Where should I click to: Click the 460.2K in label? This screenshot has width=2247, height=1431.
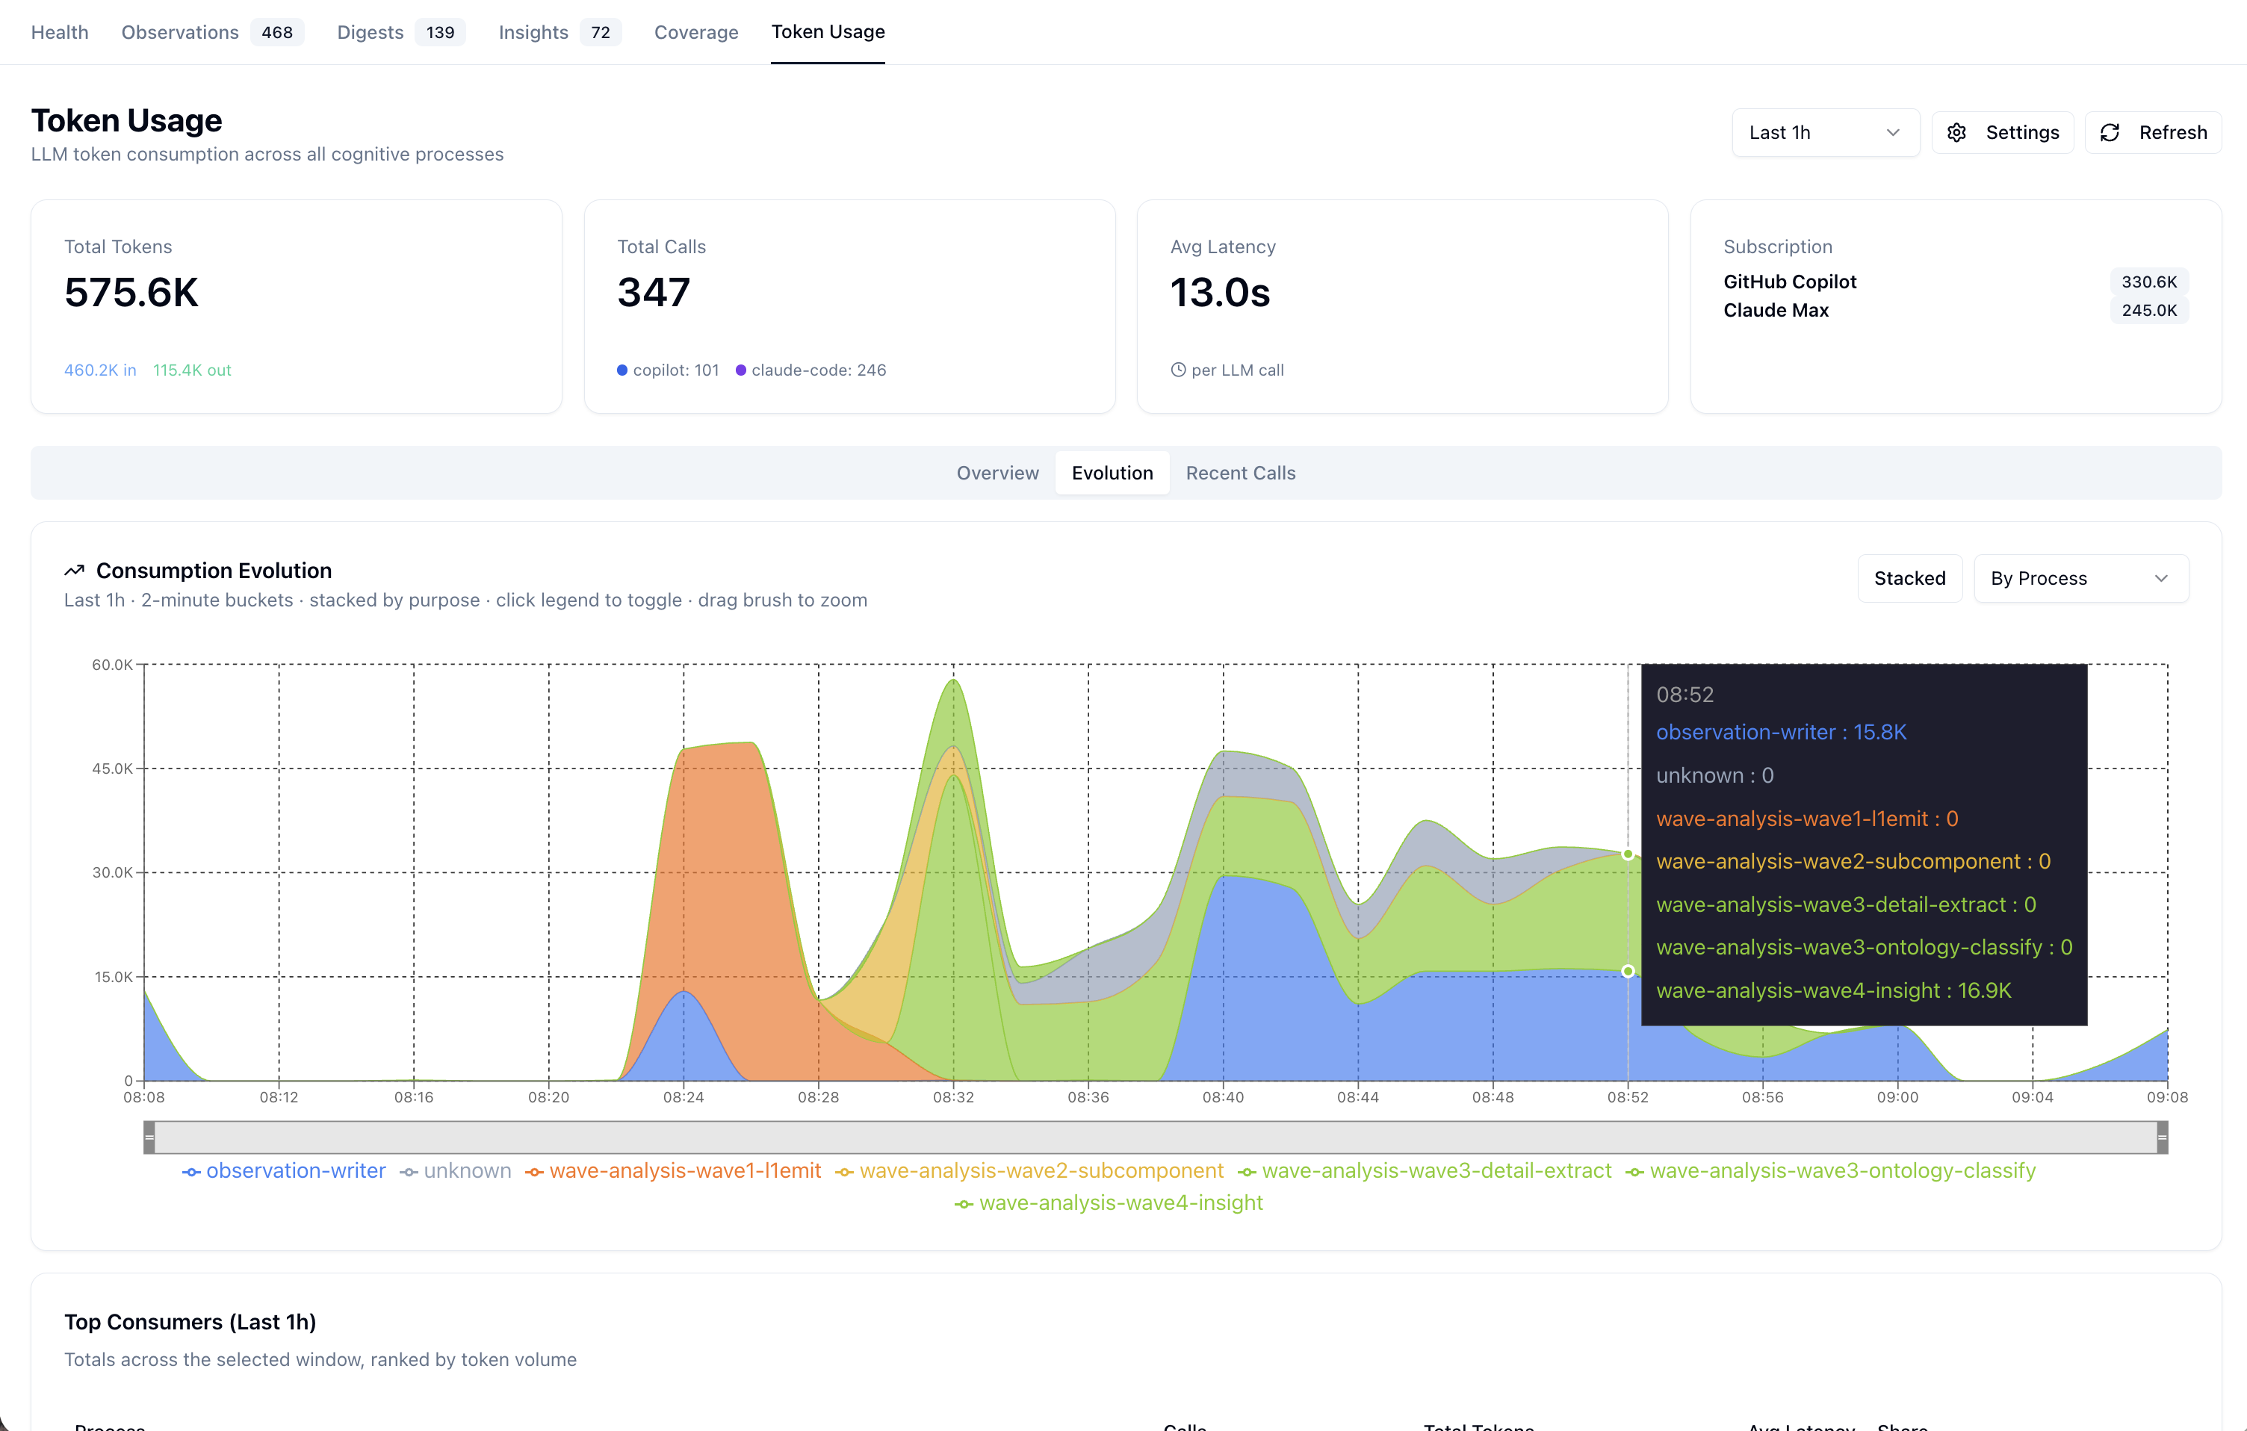click(100, 370)
